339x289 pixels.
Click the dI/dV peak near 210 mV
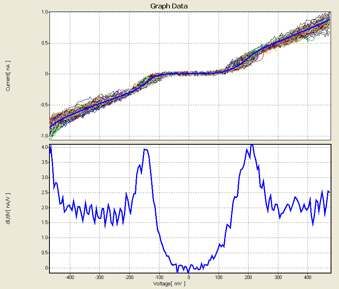tap(251, 146)
